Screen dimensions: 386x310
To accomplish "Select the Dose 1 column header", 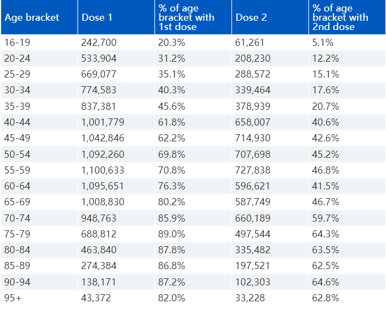I will [97, 17].
